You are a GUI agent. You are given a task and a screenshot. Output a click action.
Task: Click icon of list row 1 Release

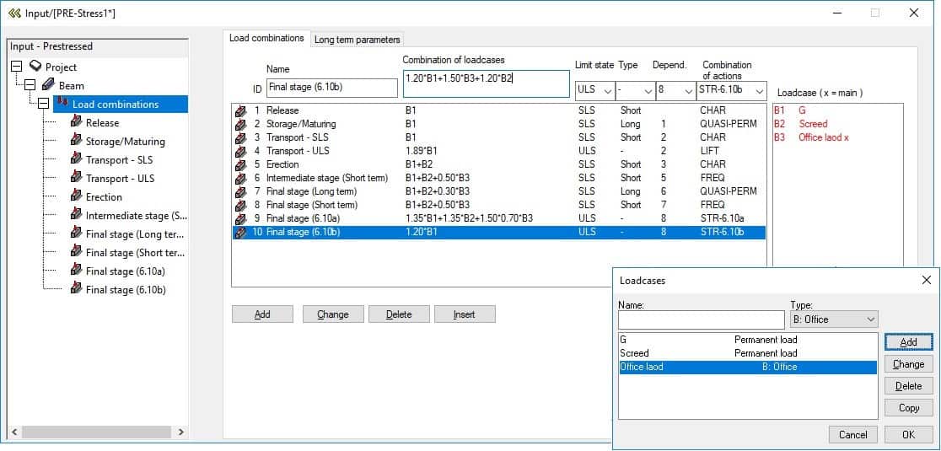click(x=240, y=110)
